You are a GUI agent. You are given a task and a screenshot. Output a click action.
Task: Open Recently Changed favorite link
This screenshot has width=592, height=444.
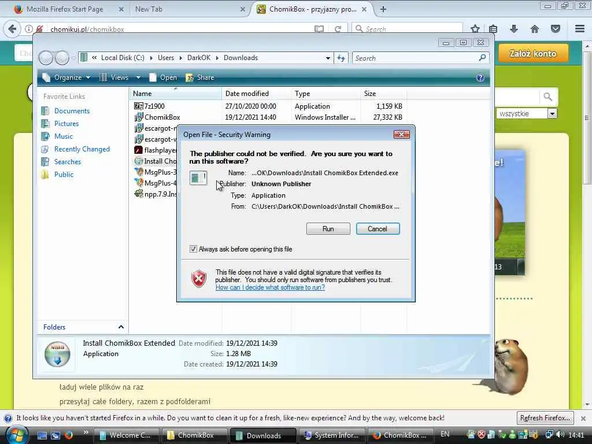point(82,149)
